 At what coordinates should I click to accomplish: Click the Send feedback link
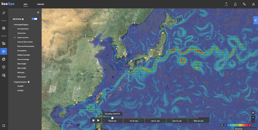pos(250,129)
